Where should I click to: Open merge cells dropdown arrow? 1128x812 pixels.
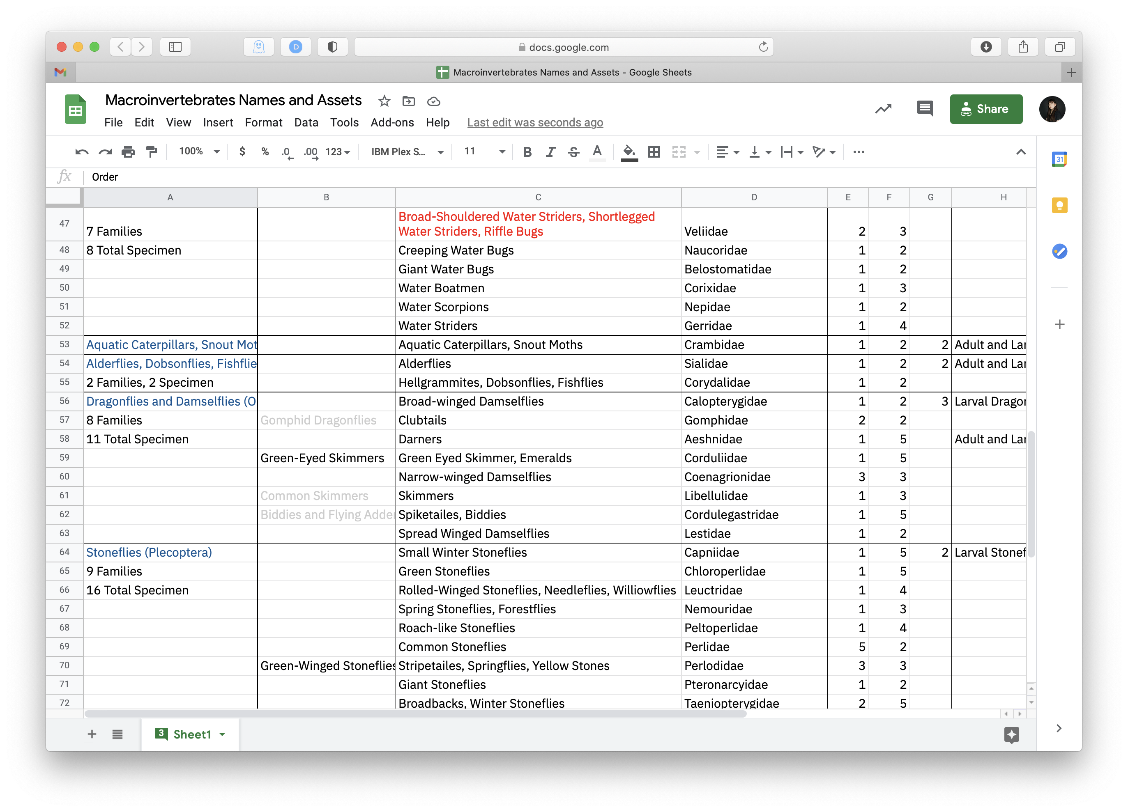pyautogui.click(x=697, y=153)
